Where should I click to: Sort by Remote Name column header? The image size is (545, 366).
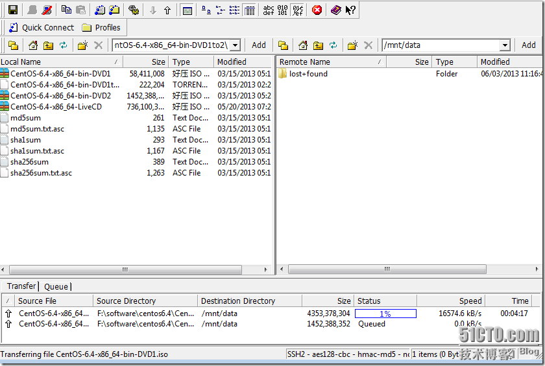(332, 62)
